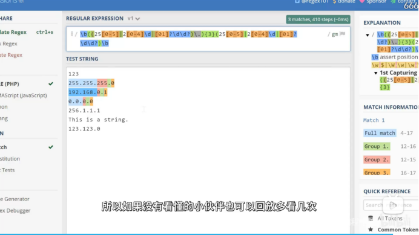The height and width of the screenshot is (235, 419).
Task: Select the ECMAScript (JavaScript) flavor
Action: (24, 95)
